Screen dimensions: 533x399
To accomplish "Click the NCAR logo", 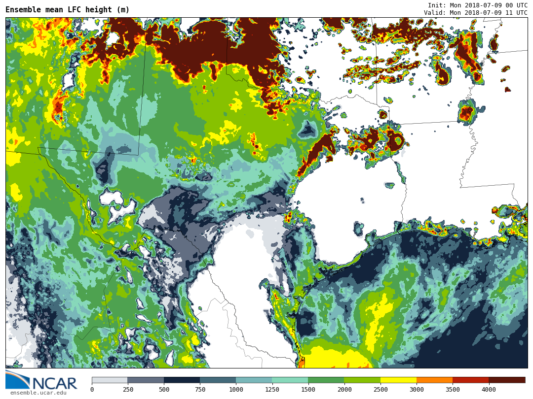I will 41,380.
